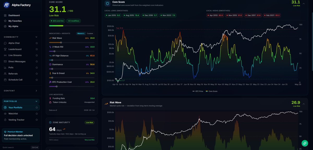Select the Apr 2013 local high chip
313x150 pixels.
pyautogui.click(x=215, y=15)
